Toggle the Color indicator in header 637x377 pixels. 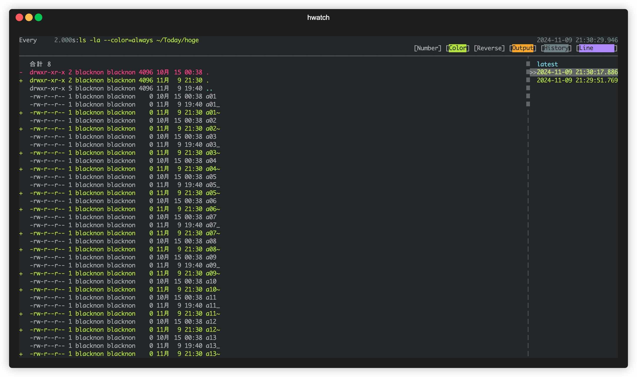pyautogui.click(x=457, y=48)
